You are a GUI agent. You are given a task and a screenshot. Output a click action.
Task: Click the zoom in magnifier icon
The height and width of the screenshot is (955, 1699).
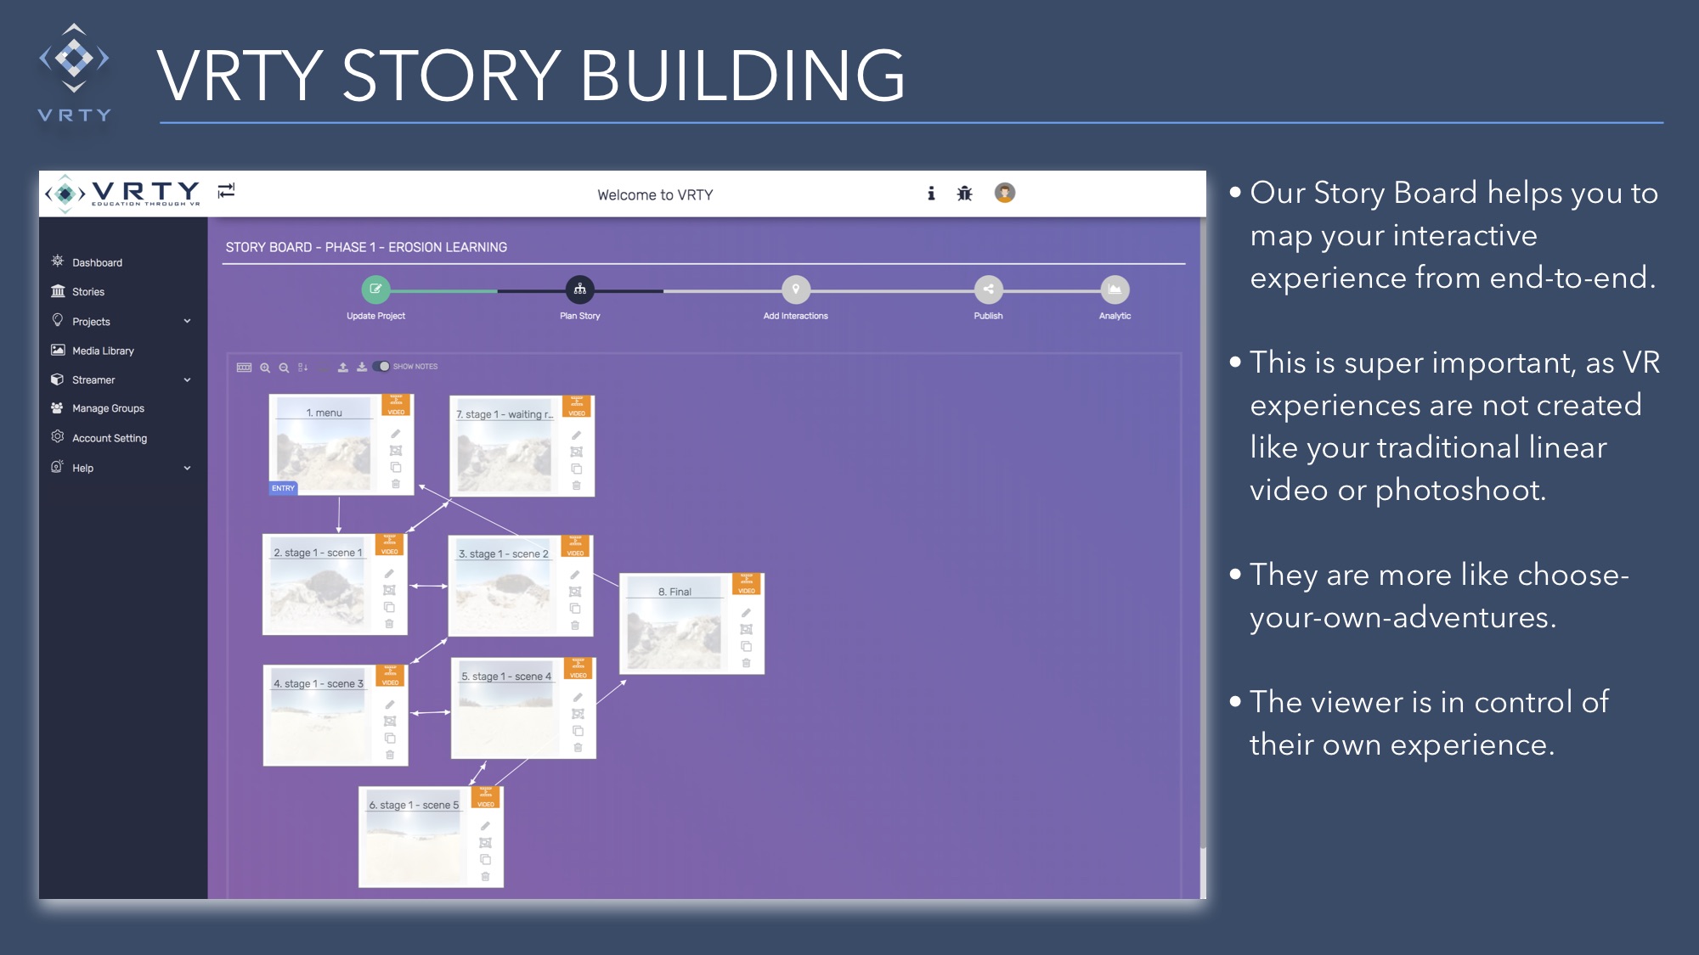pos(265,368)
